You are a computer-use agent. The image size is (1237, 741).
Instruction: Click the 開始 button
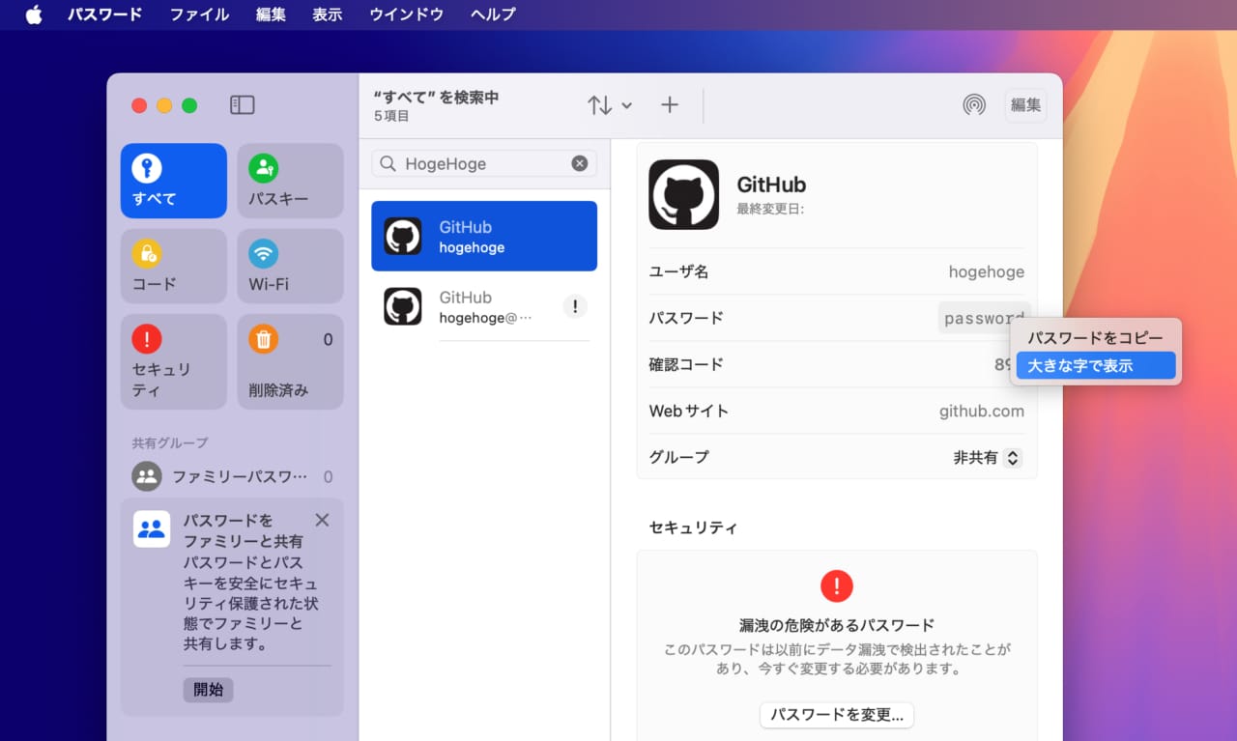click(208, 690)
